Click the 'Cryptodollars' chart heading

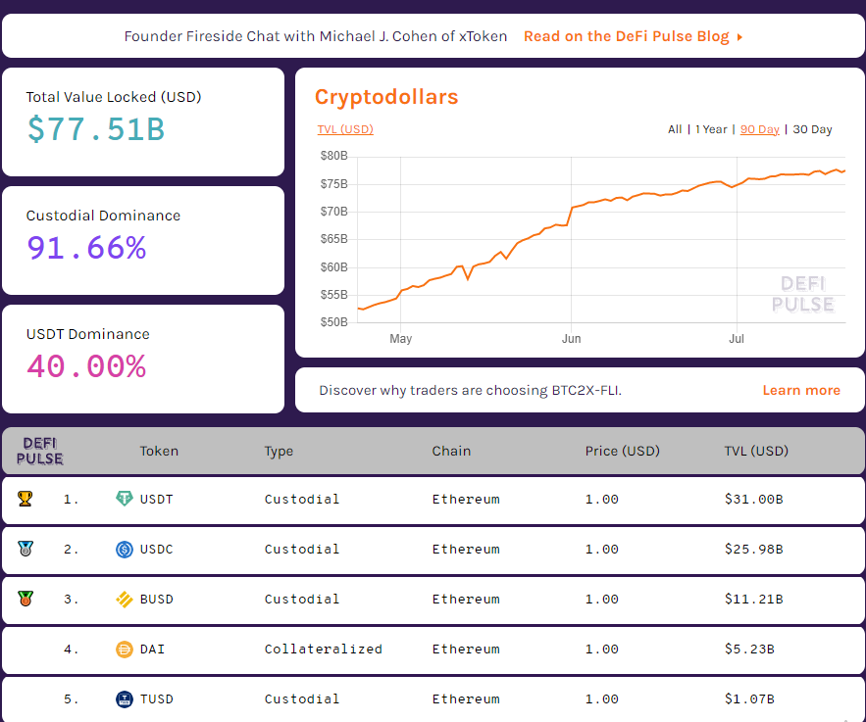(x=386, y=97)
